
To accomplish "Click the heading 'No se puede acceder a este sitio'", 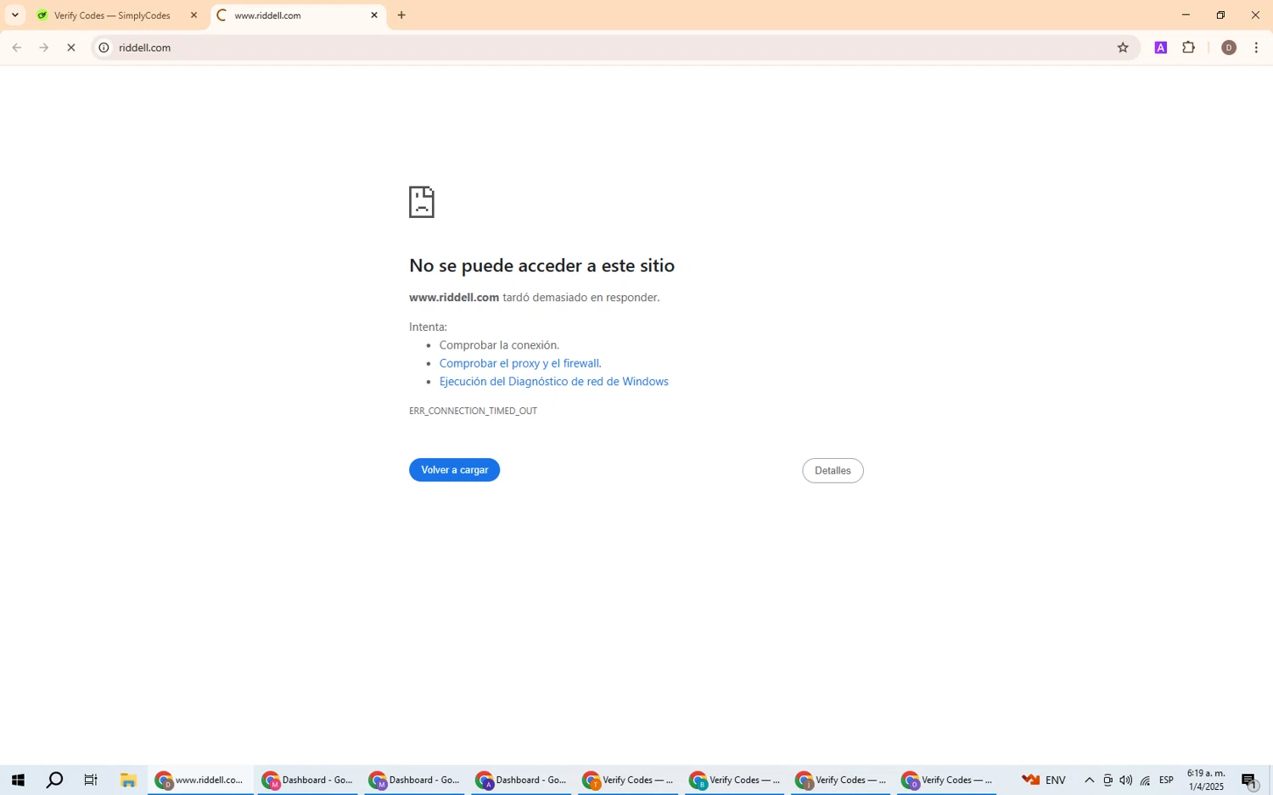I will [541, 266].
